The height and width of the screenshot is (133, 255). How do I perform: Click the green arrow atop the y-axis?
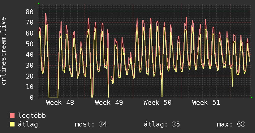pos(39,3)
